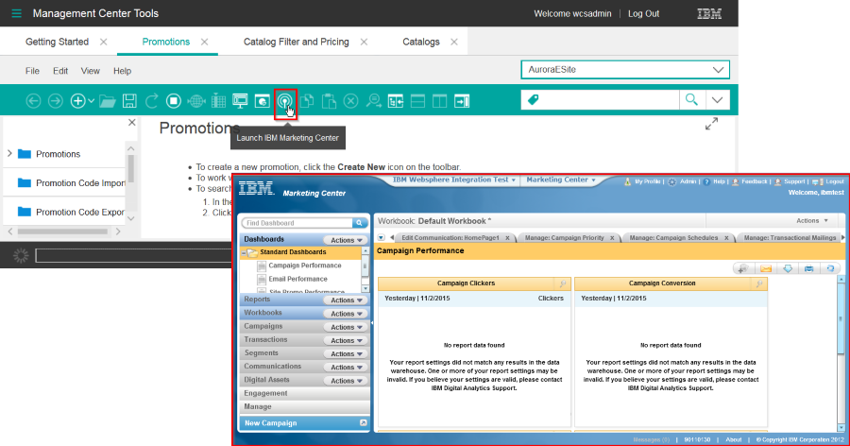Click the explorer horizontal scrollbar
The width and height of the screenshot is (850, 446).
[62, 232]
